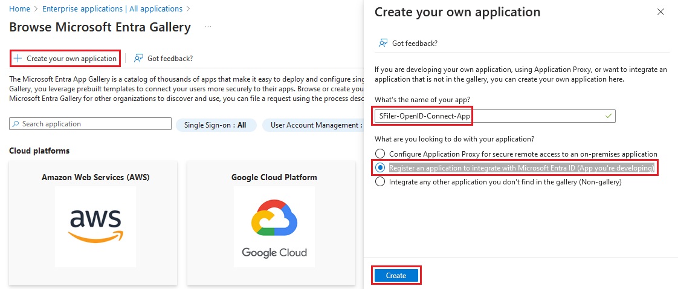The image size is (678, 289).
Task: Click the Cloud platforms heading
Action: [39, 151]
